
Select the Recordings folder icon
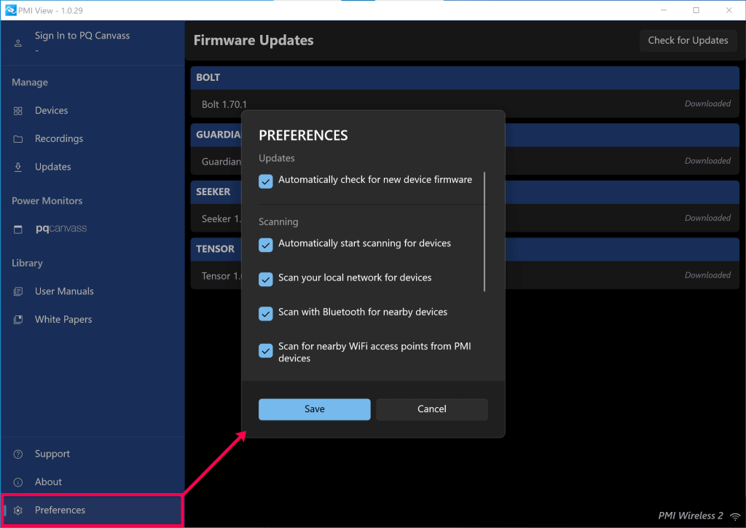click(17, 138)
